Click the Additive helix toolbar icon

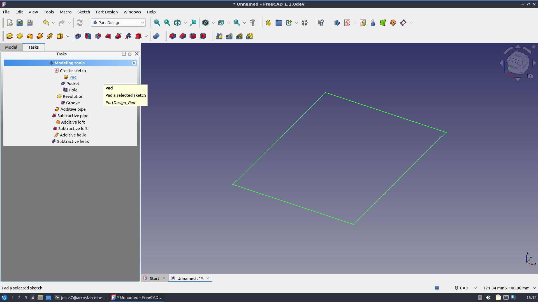click(x=50, y=36)
